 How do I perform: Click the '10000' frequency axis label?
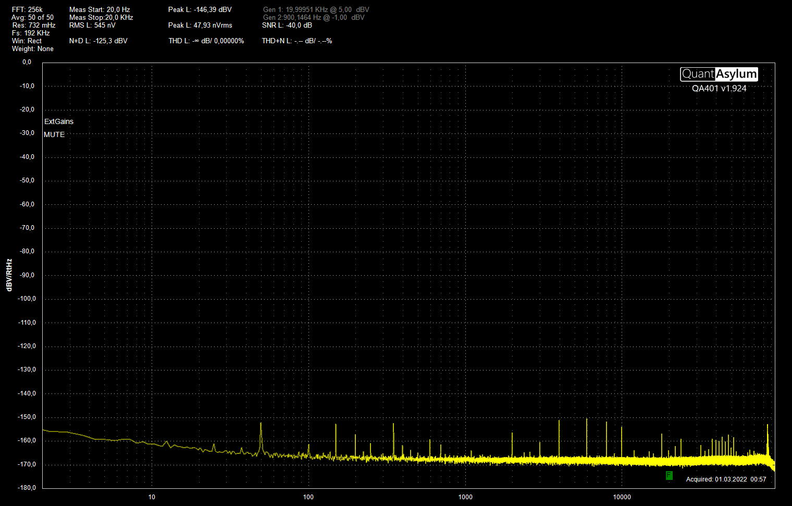622,497
